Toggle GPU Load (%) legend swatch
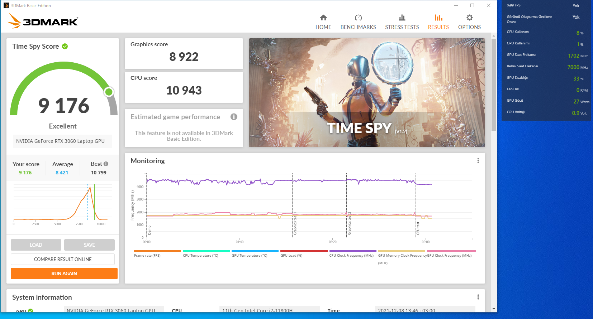Viewport: 593px width, 319px height. [304, 251]
